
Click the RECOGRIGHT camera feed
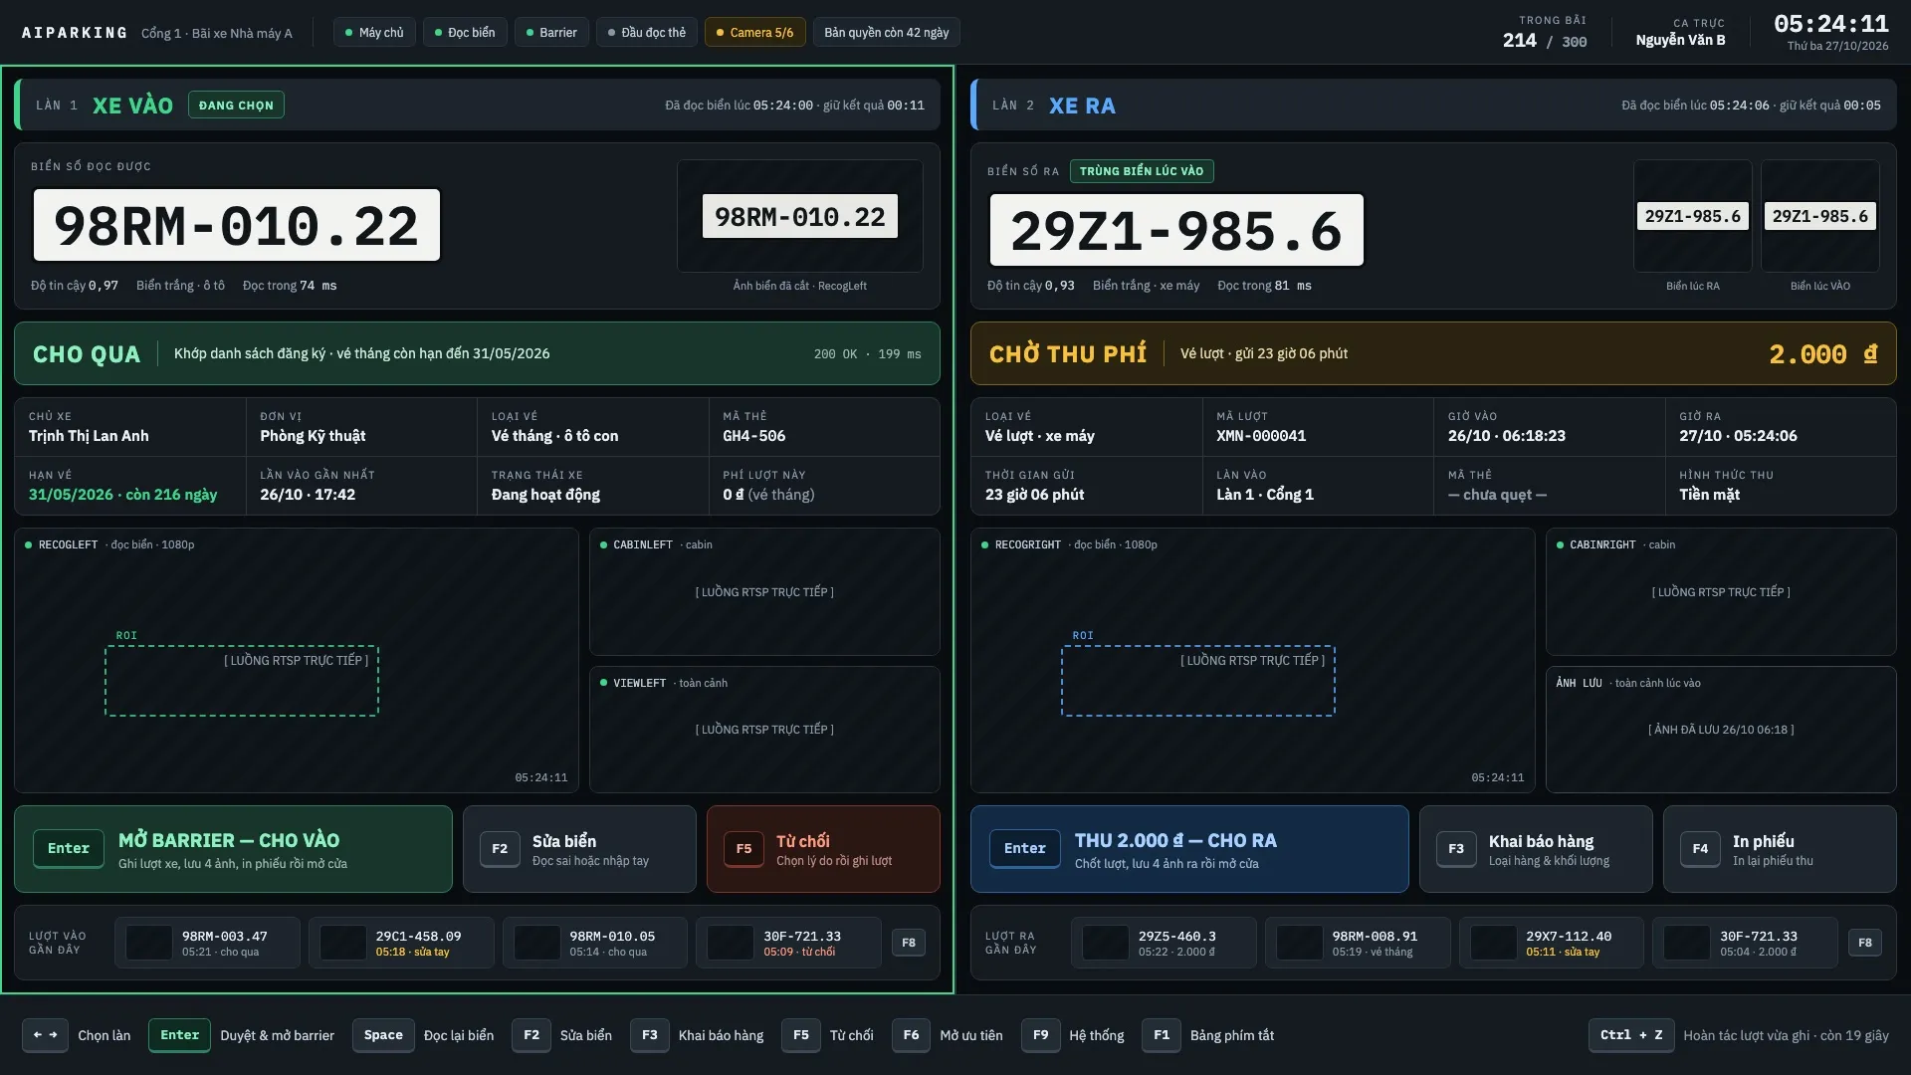[x=1253, y=661]
